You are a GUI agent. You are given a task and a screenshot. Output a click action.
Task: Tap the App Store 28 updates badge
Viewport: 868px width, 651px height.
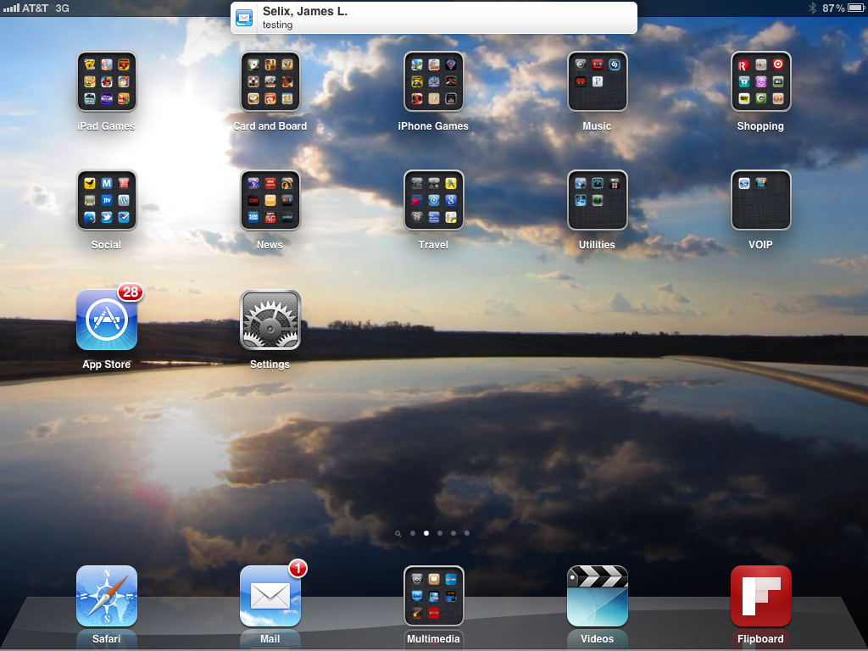pyautogui.click(x=131, y=292)
